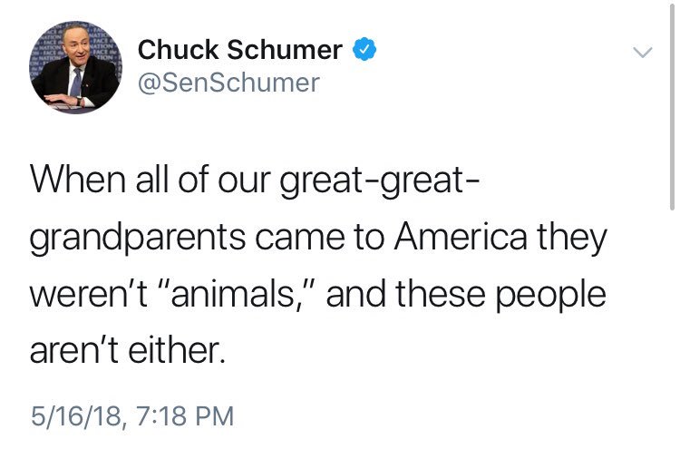Visit the @SenSchumer handle
680x449 pixels.
pyautogui.click(x=228, y=83)
